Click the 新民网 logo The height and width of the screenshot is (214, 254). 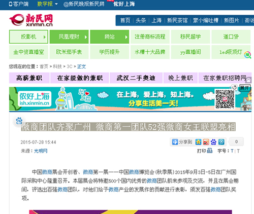31,20
